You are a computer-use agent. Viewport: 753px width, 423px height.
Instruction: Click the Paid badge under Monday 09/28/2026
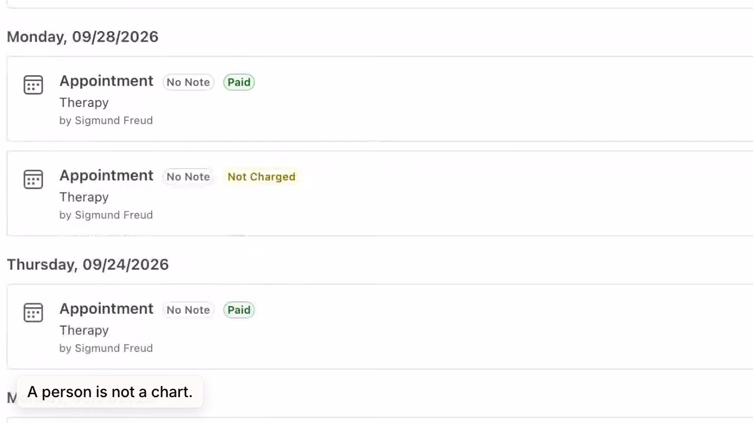[239, 82]
